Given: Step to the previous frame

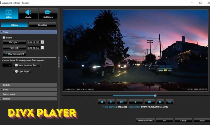Looking at the screenshot, I should pos(121,102).
